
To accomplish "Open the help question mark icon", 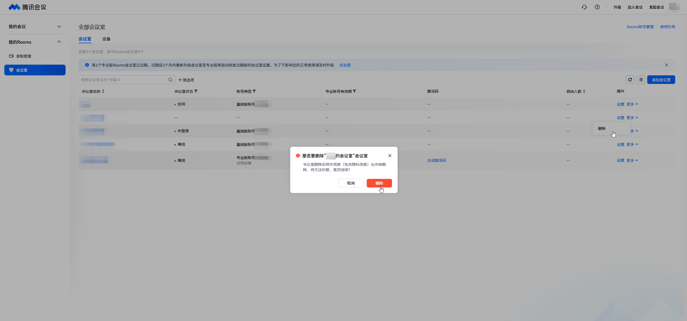I will click(597, 7).
